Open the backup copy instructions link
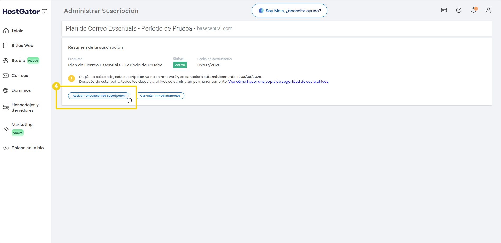This screenshot has width=501, height=243. [x=278, y=82]
